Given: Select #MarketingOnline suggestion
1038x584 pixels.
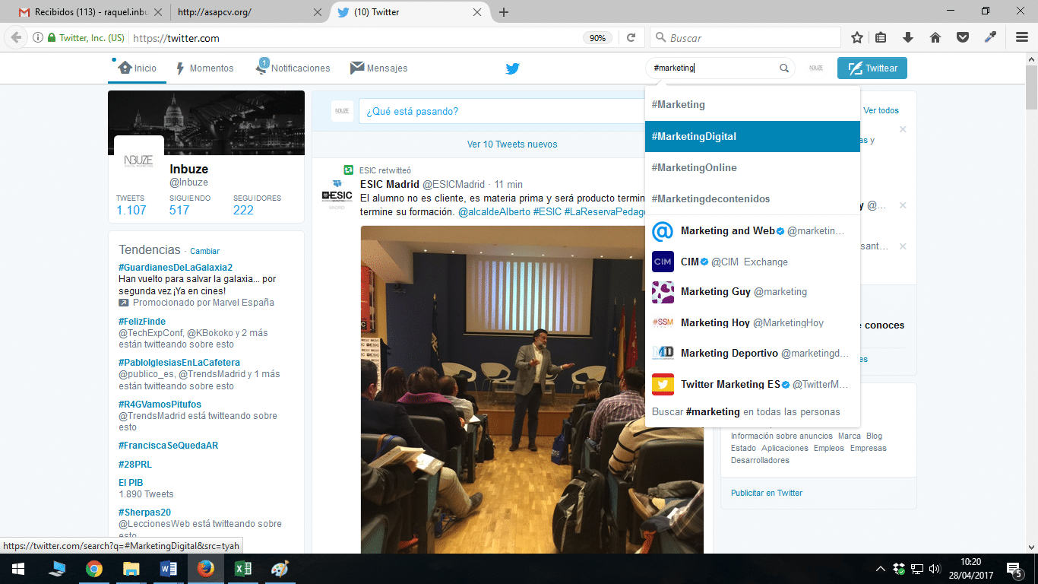Looking at the screenshot, I should click(x=752, y=168).
